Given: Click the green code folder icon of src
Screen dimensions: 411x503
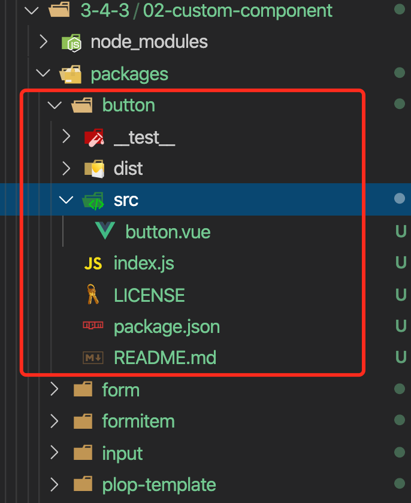Looking at the screenshot, I should tap(93, 201).
